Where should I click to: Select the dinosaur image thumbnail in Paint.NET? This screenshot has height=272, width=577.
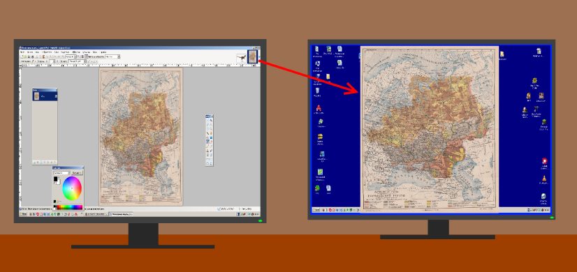tap(242, 58)
